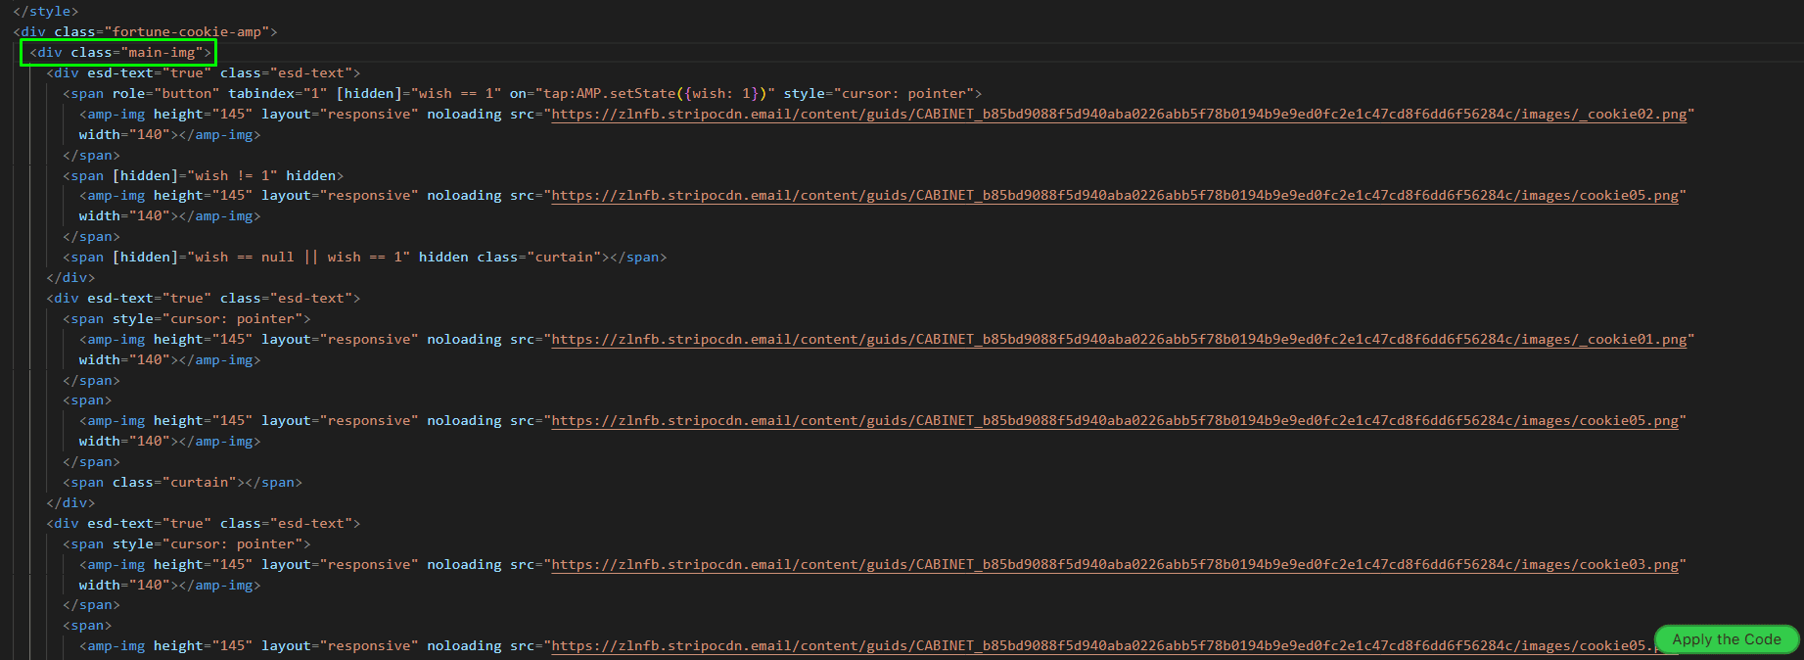Image resolution: width=1804 pixels, height=660 pixels.
Task: Click the highlighted div class="main-img" tag
Action: [x=119, y=53]
